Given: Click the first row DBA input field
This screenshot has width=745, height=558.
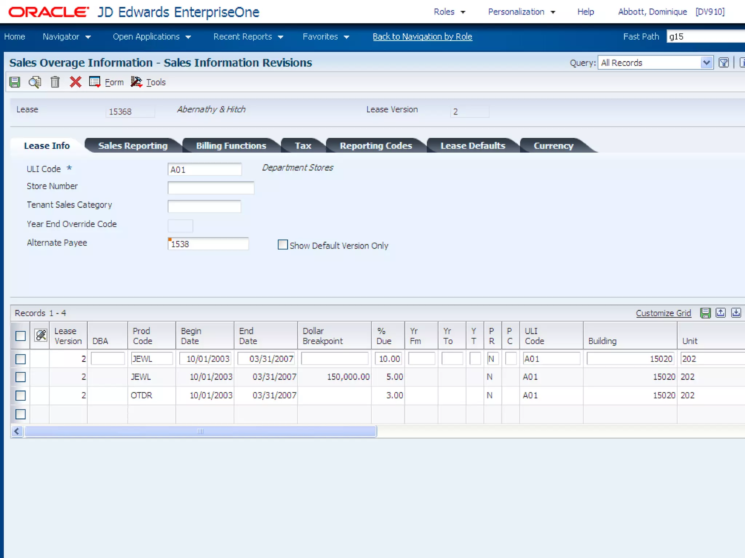Looking at the screenshot, I should pyautogui.click(x=108, y=359).
